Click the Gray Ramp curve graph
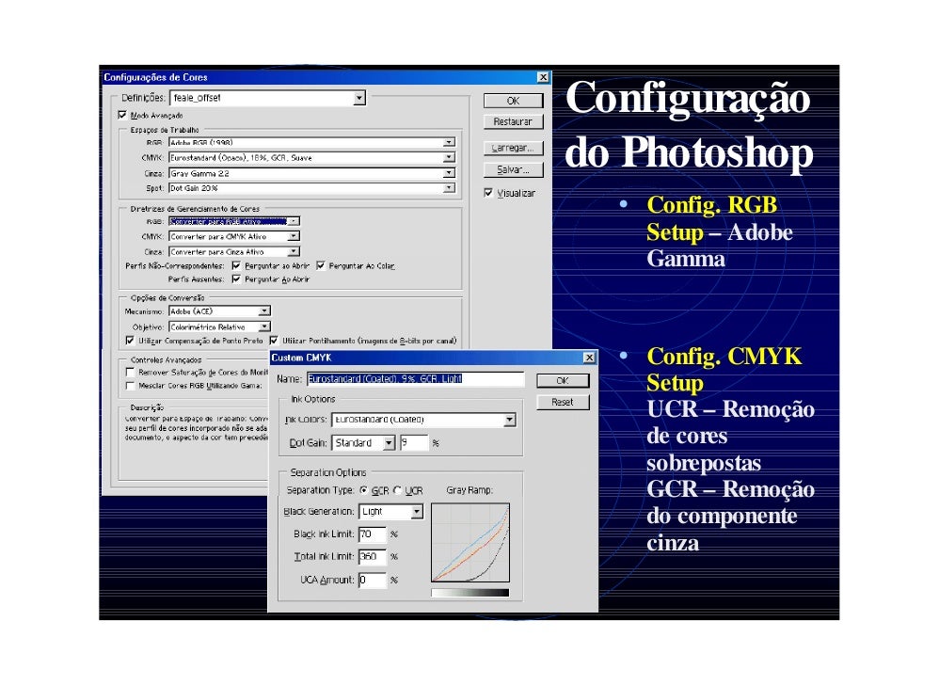This screenshot has height=685, width=939. tap(470, 543)
